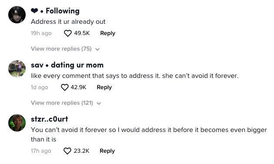
Task: Click the comment text "Address it ur already out"
Action: click(68, 22)
